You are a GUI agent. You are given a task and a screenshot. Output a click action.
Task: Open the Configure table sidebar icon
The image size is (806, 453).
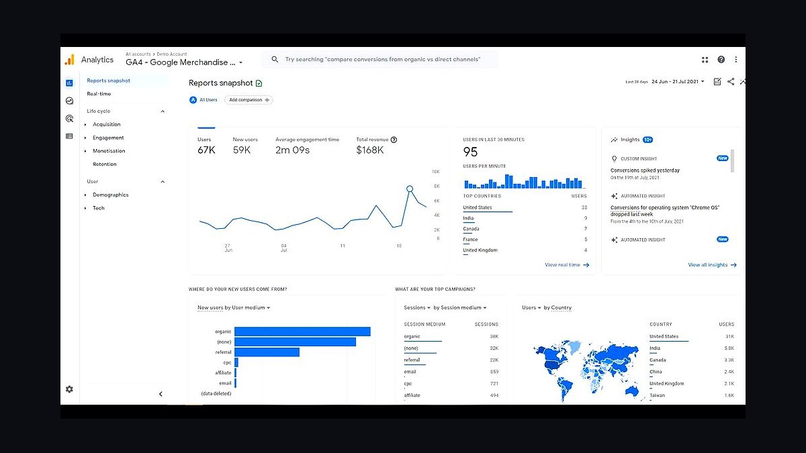point(69,136)
